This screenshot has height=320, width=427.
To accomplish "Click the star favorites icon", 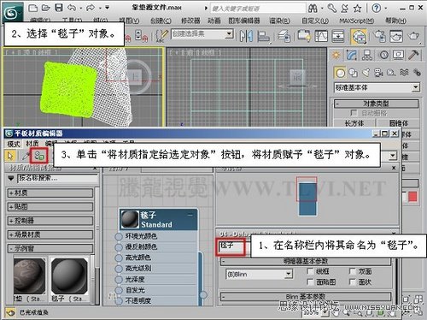I will click(357, 9).
